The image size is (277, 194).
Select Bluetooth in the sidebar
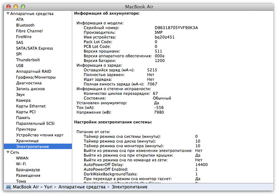click(x=25, y=25)
